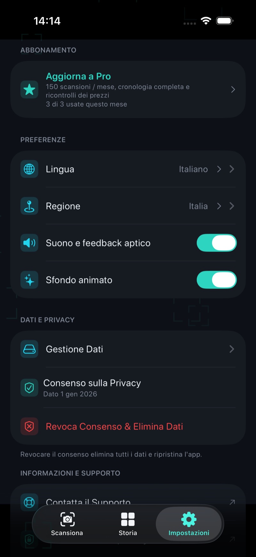Tap the map pin icon for Regione
This screenshot has width=256, height=557.
tap(29, 206)
